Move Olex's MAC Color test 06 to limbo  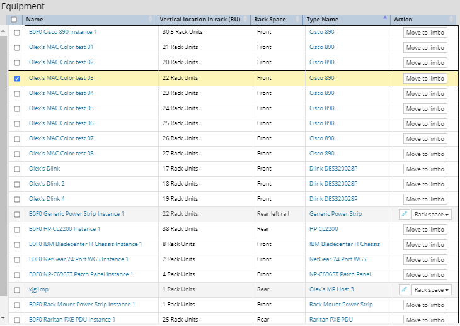coord(425,123)
